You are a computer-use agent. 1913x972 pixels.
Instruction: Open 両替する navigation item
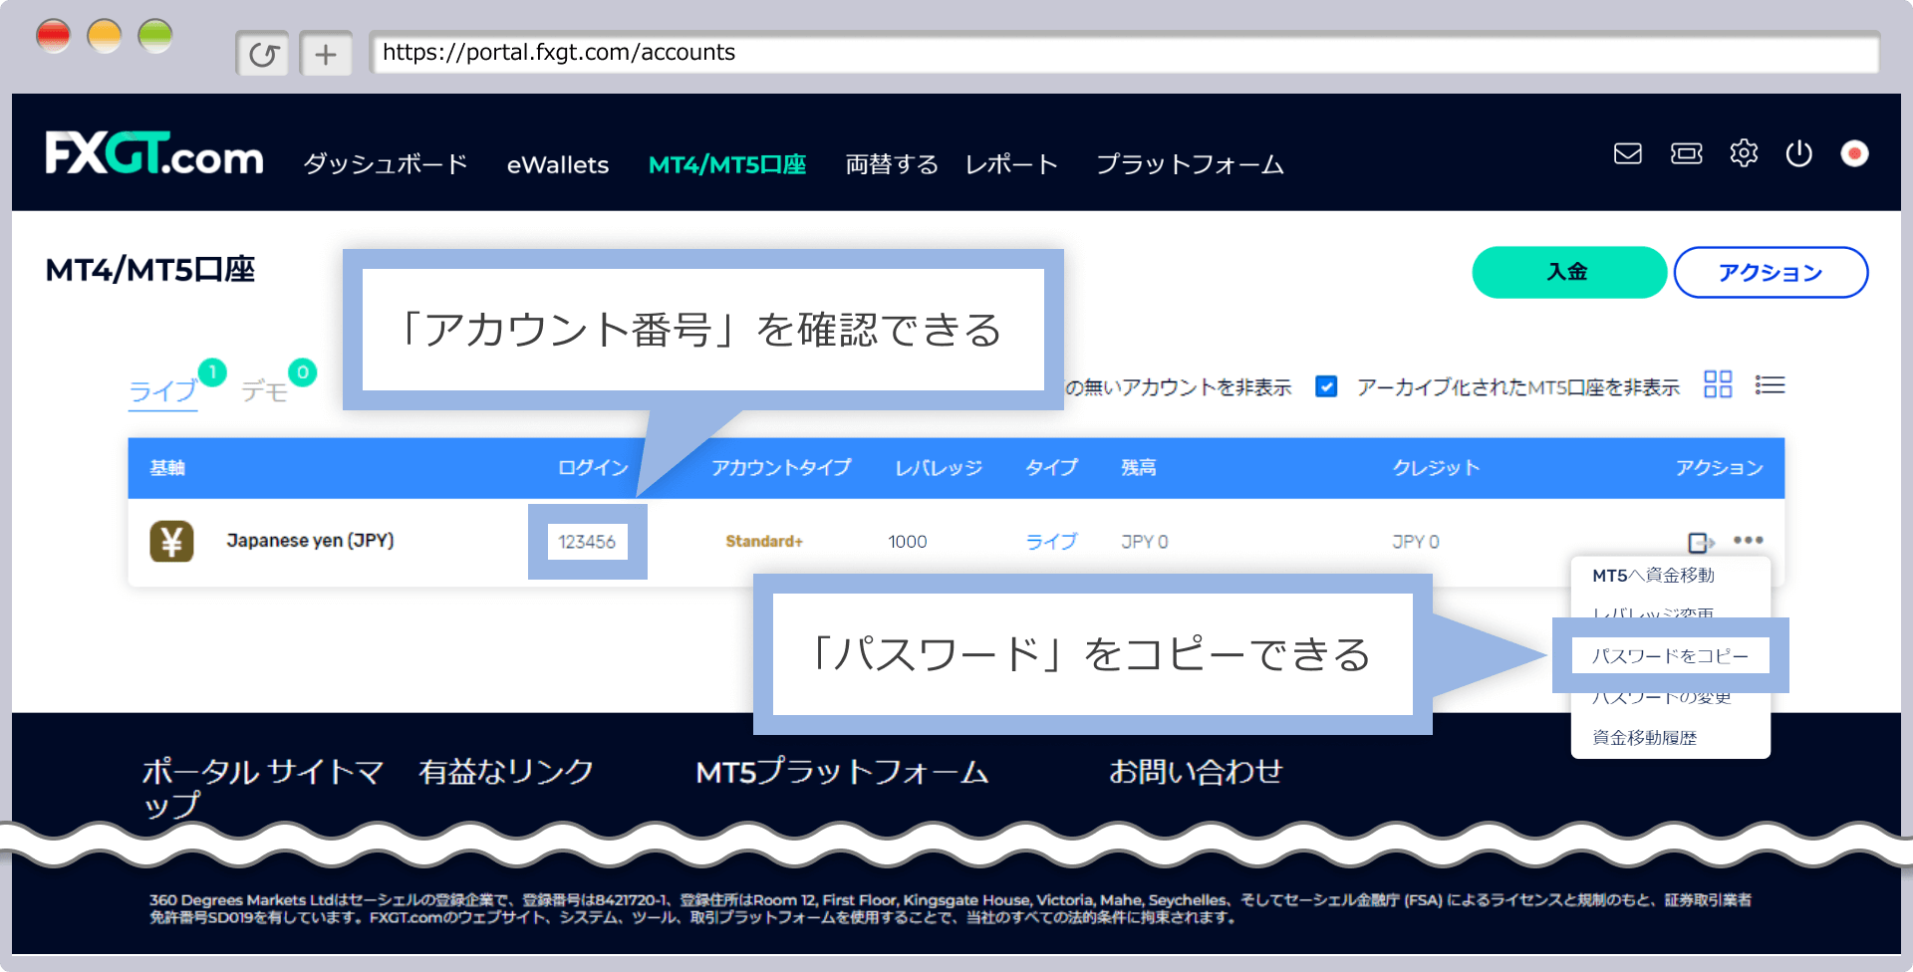click(x=892, y=164)
